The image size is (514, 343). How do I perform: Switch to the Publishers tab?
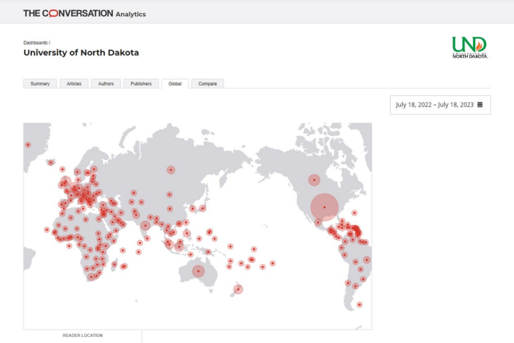[x=141, y=84]
